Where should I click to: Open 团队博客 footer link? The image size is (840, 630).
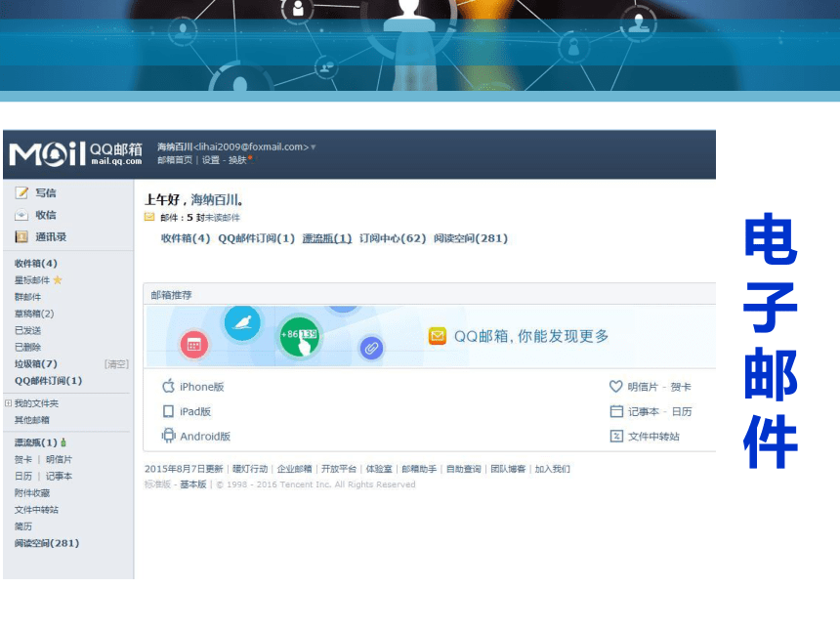tap(508, 469)
